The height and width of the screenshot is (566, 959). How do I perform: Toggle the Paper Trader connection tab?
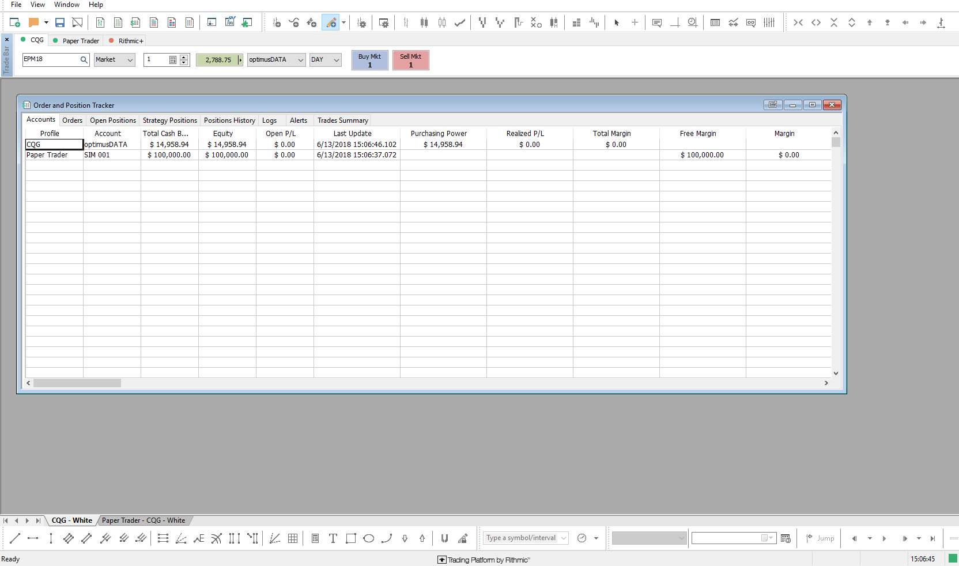click(76, 40)
